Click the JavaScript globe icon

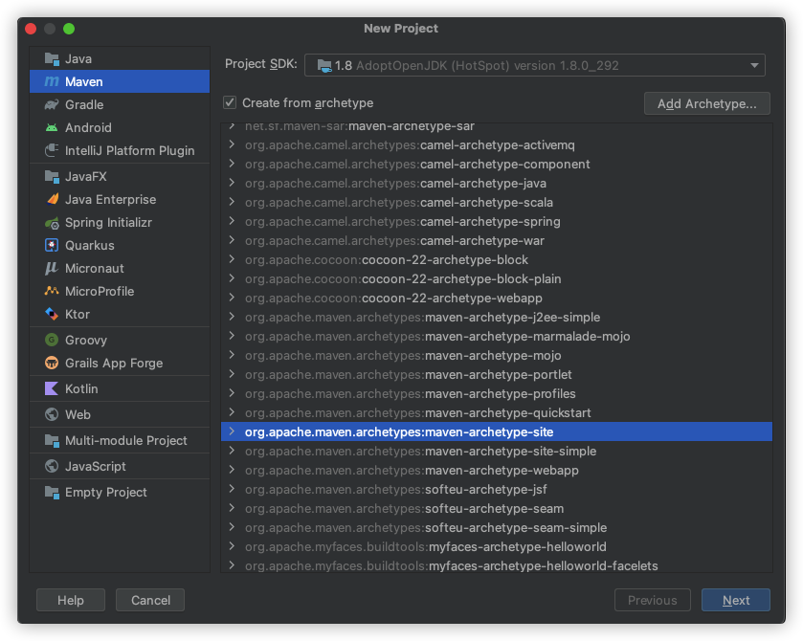pos(52,466)
